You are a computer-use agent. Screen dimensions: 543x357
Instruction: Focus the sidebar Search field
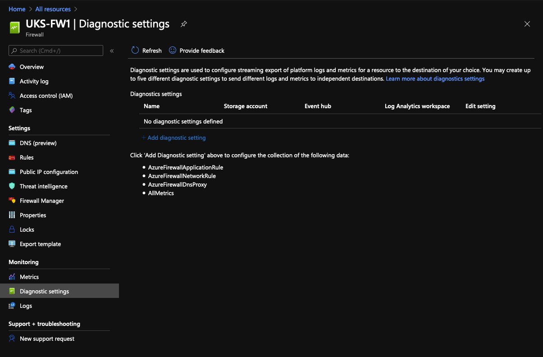tap(56, 50)
